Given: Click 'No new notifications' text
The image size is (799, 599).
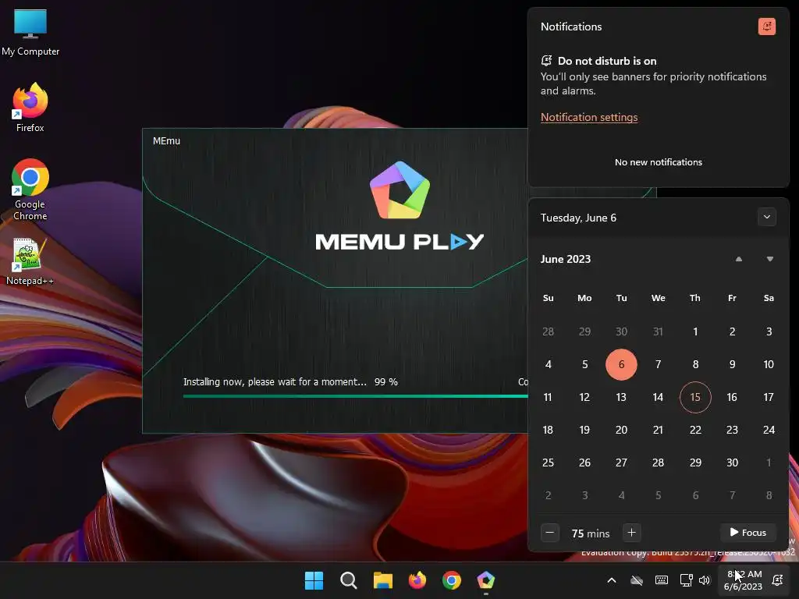Looking at the screenshot, I should point(658,162).
